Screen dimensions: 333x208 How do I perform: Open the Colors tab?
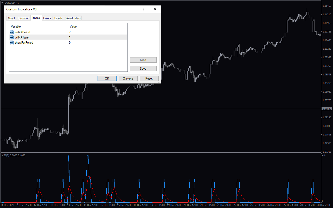point(47,18)
